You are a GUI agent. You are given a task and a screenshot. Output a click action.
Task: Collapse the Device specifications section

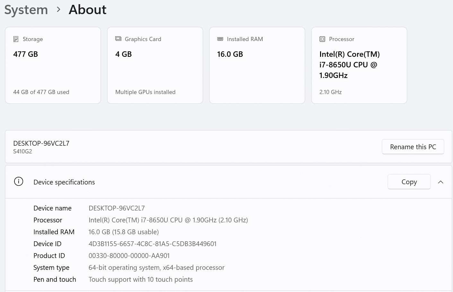coord(440,182)
